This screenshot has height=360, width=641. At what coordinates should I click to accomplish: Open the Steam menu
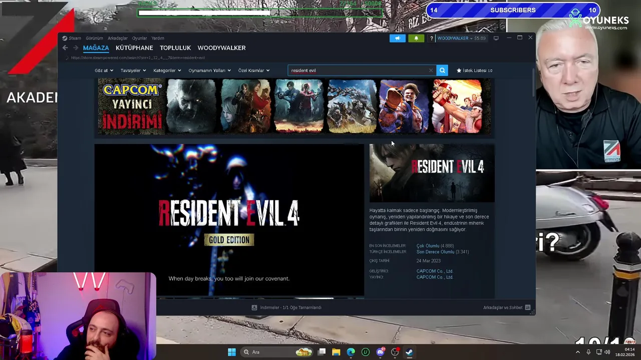click(75, 38)
